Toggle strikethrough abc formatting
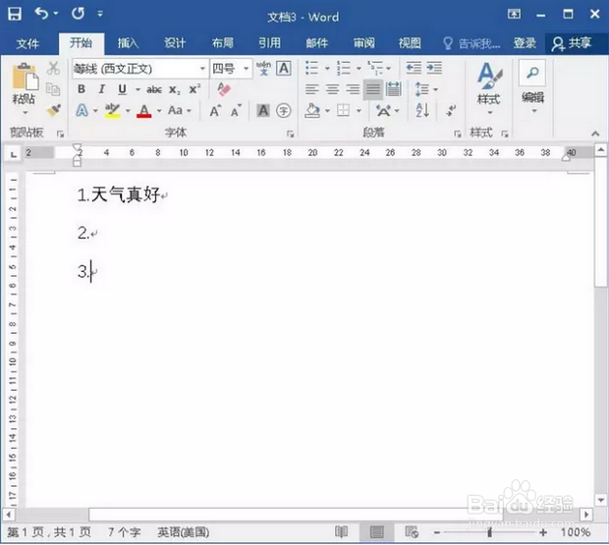This screenshot has width=609, height=545. 154,89
